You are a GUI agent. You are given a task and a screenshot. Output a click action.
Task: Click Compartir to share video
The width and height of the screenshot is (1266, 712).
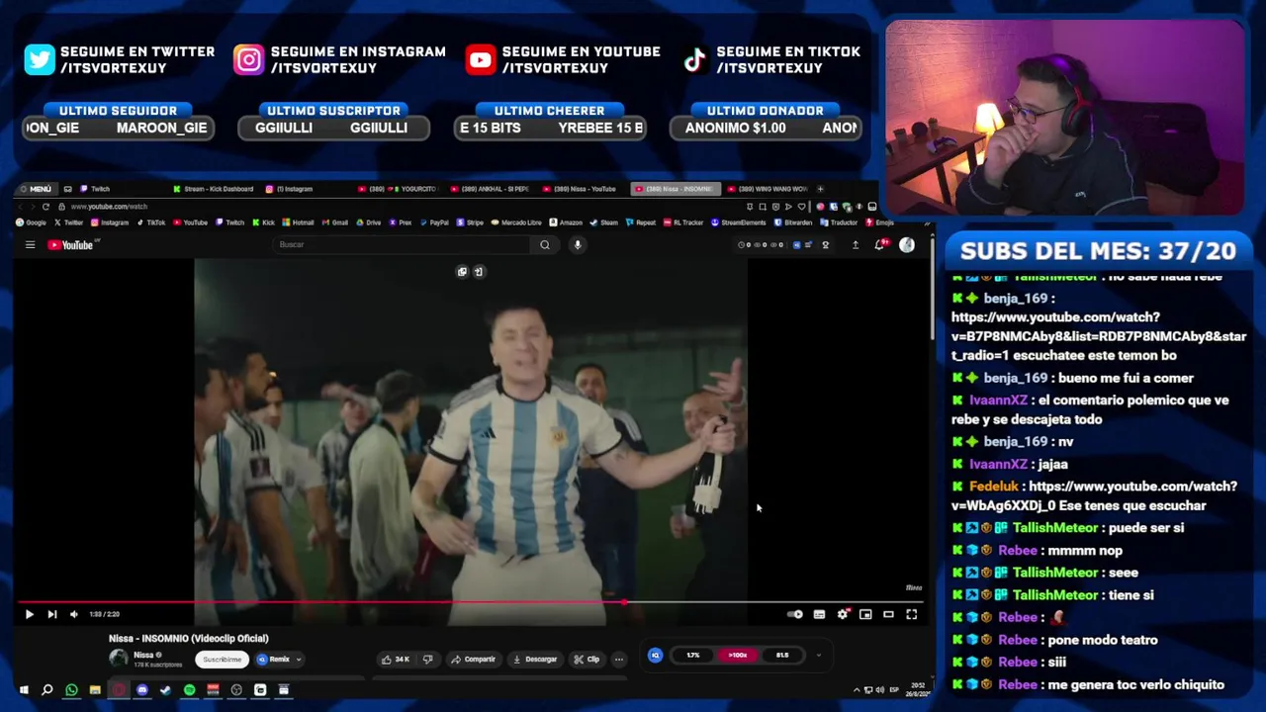(473, 659)
